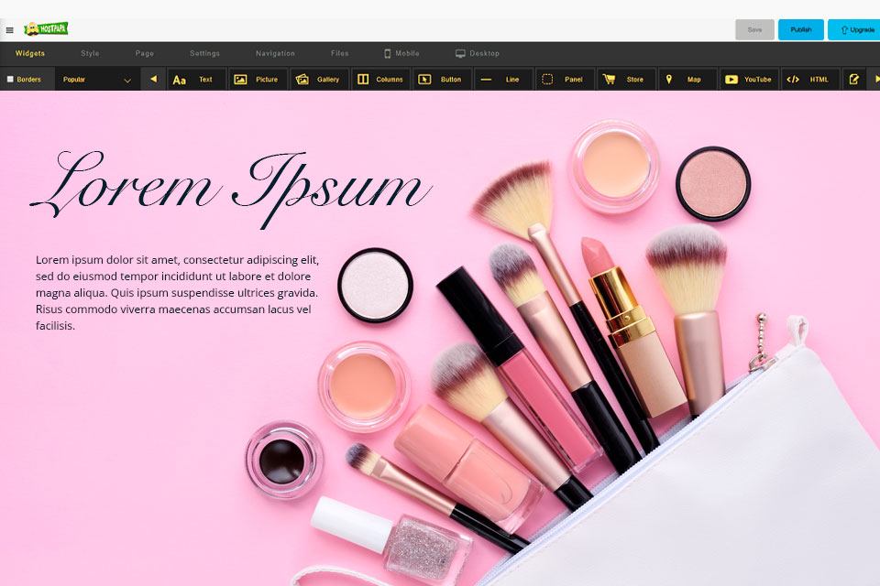Select the Text widget tool
The image size is (880, 586).
195,80
